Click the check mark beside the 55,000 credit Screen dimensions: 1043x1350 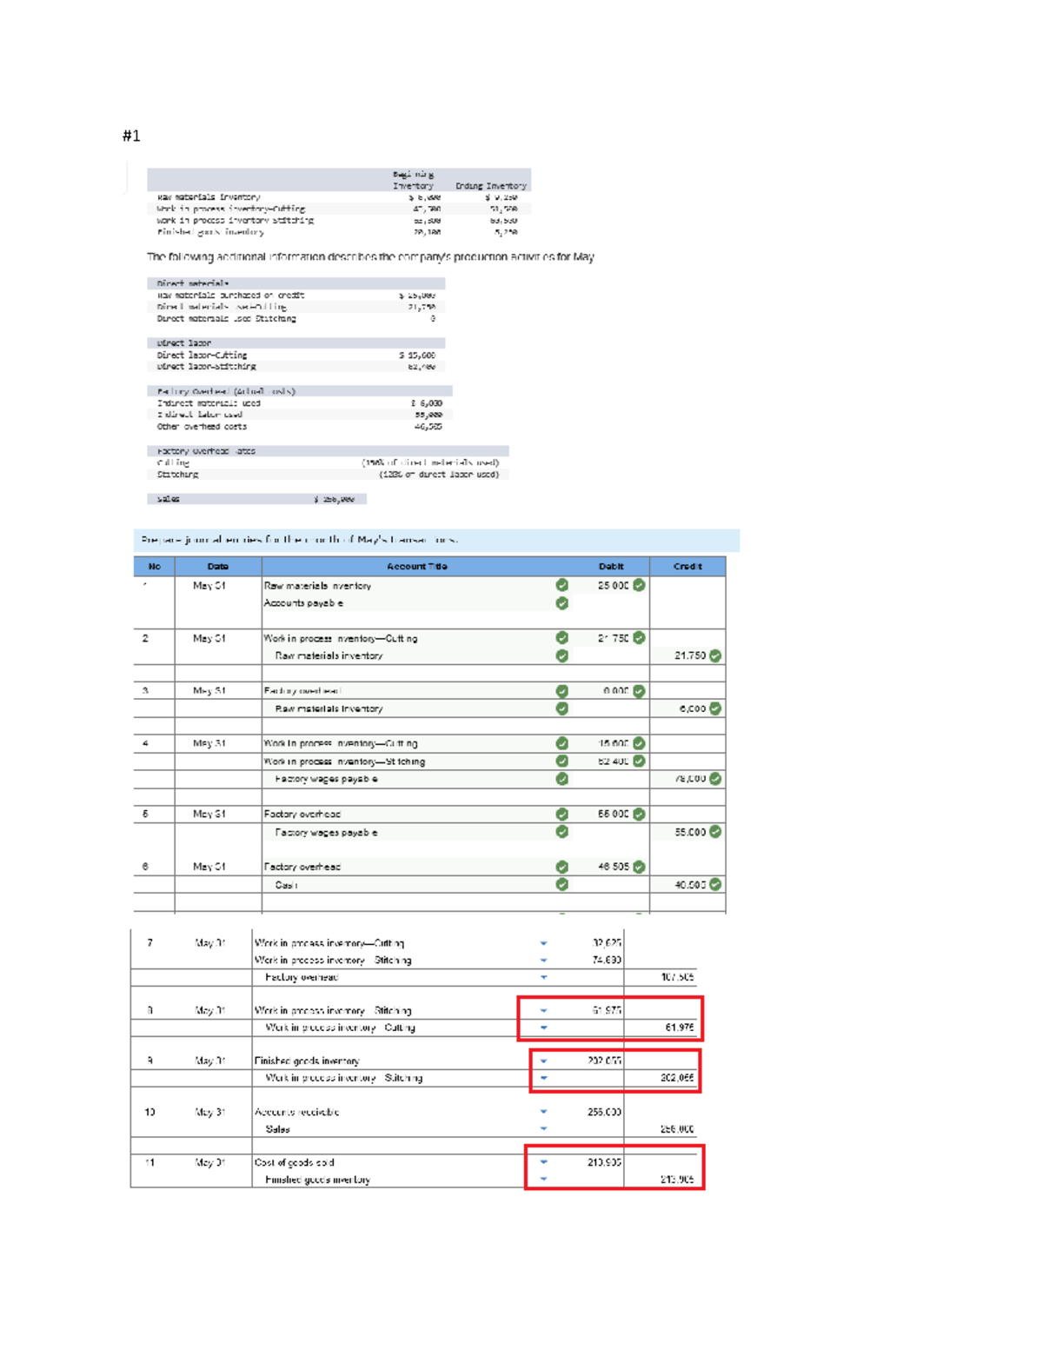click(715, 832)
